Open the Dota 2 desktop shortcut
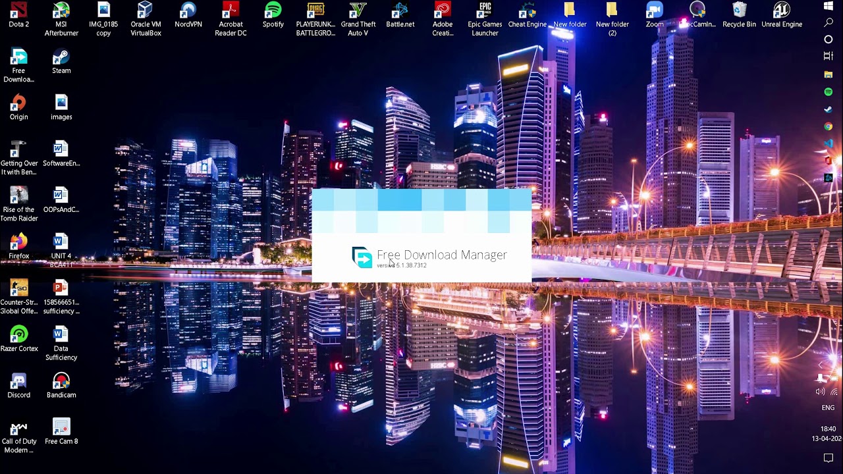The height and width of the screenshot is (474, 843). click(x=18, y=16)
